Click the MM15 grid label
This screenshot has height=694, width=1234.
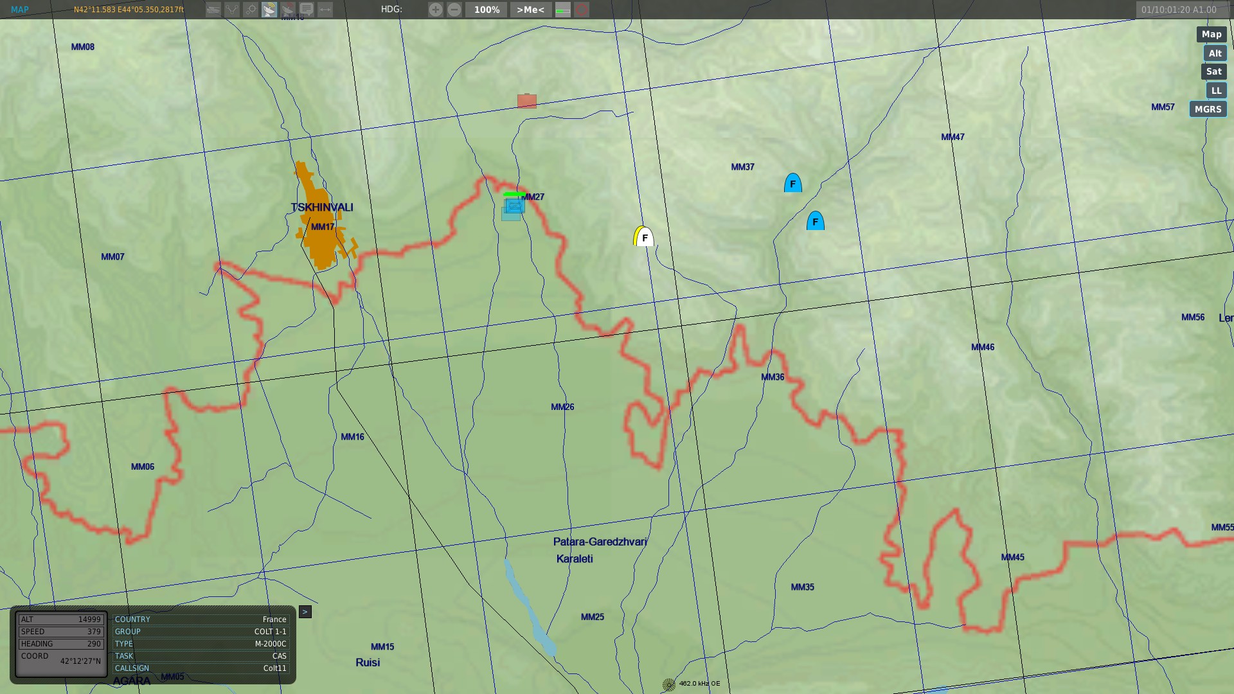(x=382, y=646)
